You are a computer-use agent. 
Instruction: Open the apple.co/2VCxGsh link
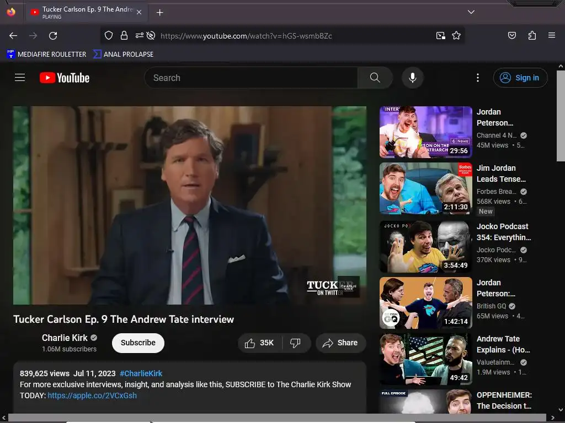92,395
